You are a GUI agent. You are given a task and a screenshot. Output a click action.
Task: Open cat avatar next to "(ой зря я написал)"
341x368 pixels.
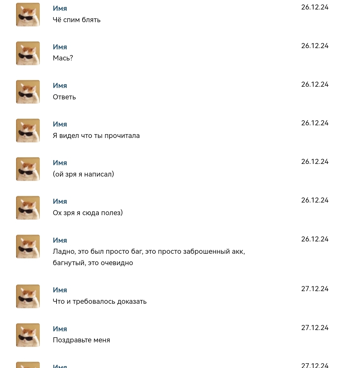28,169
